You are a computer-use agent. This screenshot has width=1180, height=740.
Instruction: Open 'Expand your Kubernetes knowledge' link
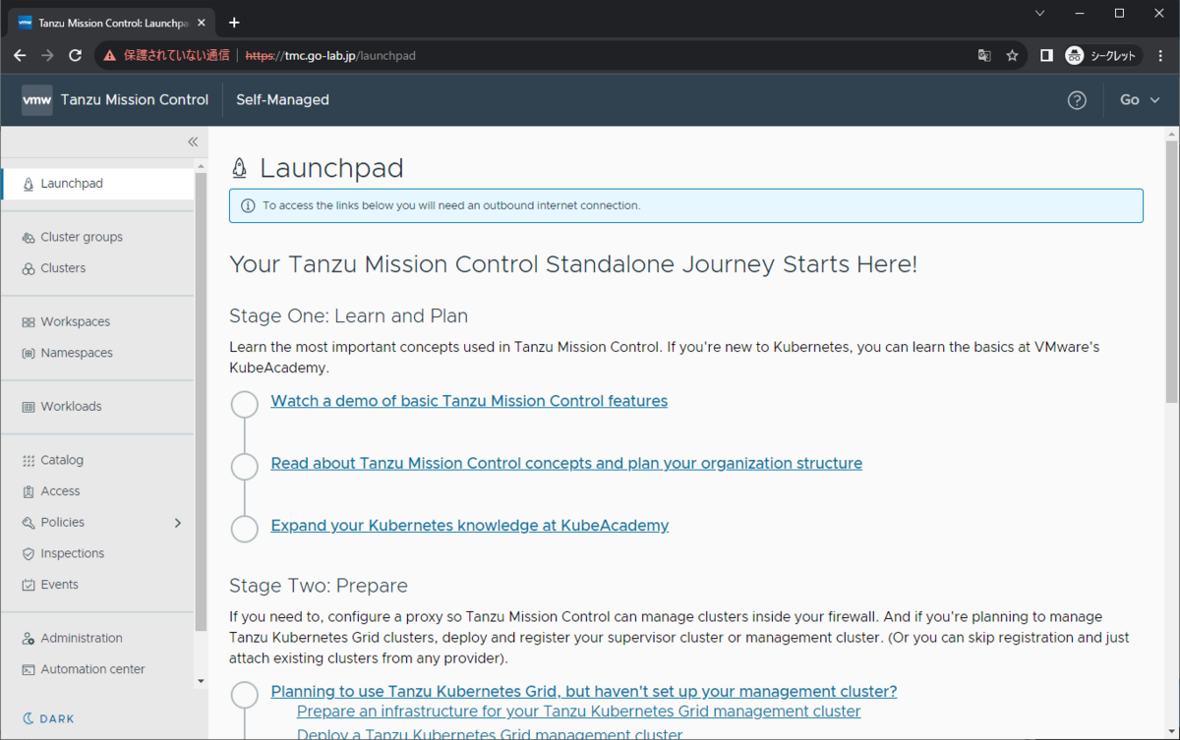(470, 526)
